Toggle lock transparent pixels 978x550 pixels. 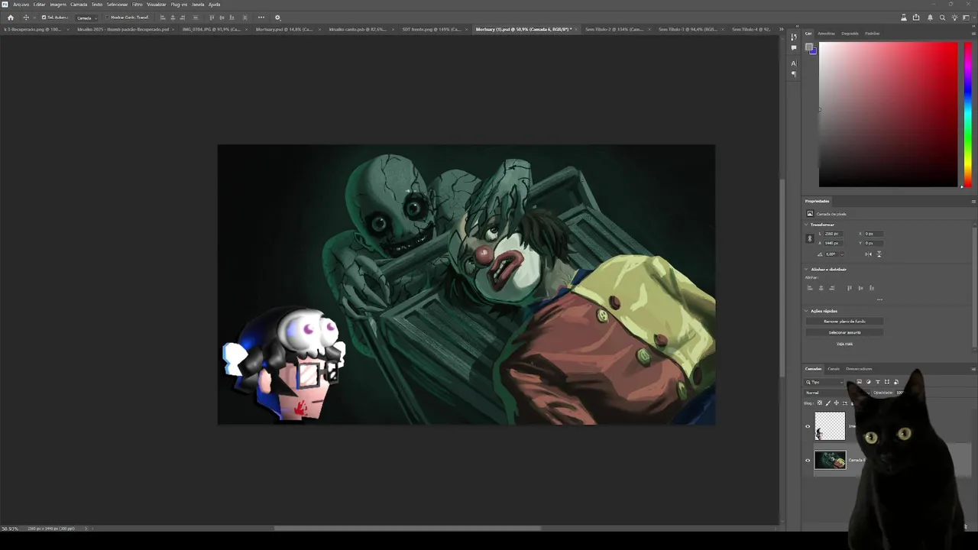(x=820, y=403)
